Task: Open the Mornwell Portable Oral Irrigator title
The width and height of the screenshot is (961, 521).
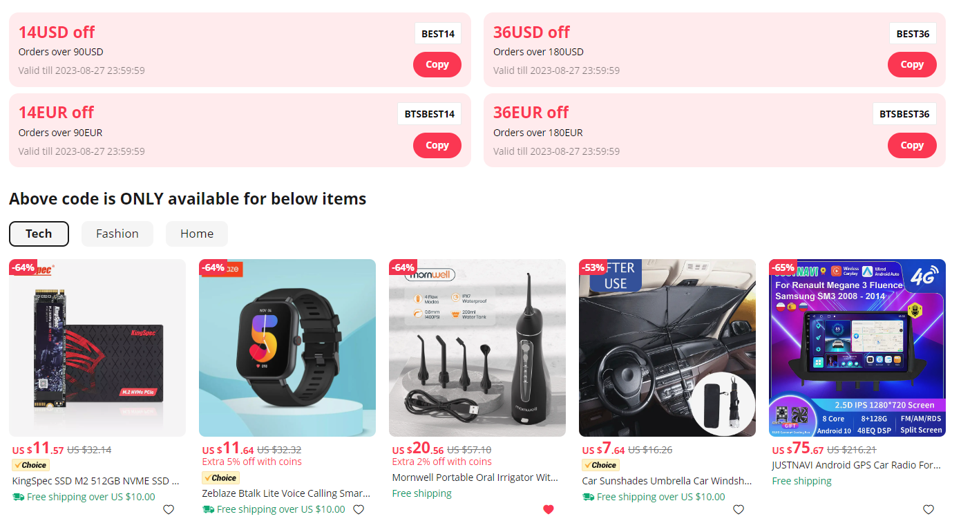Action: point(475,477)
